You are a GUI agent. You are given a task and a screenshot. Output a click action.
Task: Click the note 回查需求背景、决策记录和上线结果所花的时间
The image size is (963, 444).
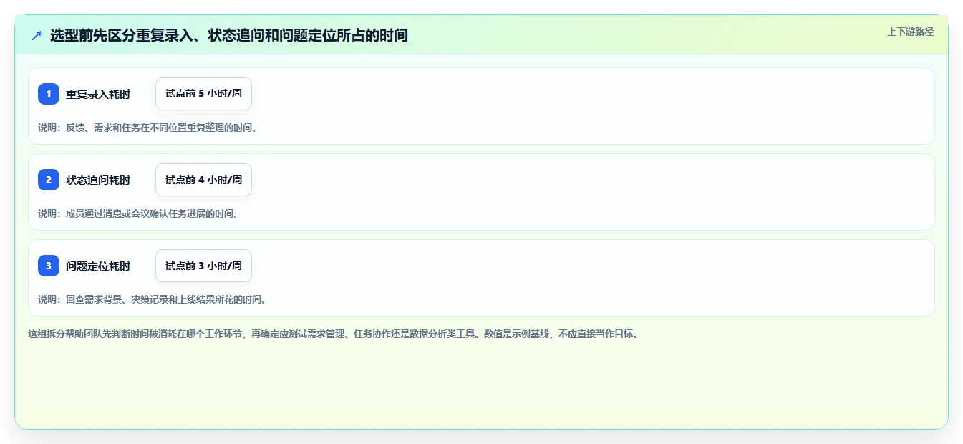153,299
